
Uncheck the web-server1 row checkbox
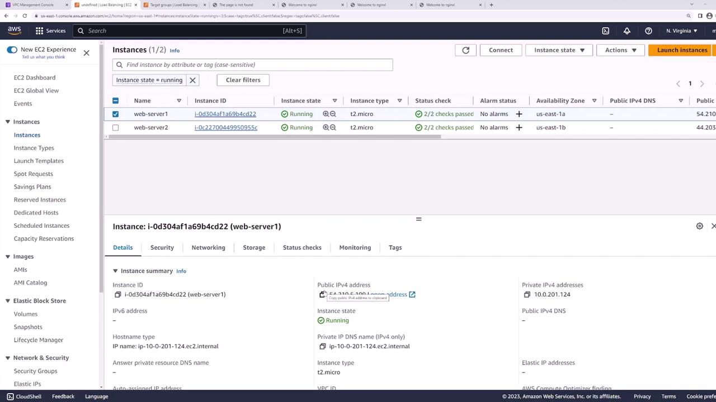[x=115, y=114]
